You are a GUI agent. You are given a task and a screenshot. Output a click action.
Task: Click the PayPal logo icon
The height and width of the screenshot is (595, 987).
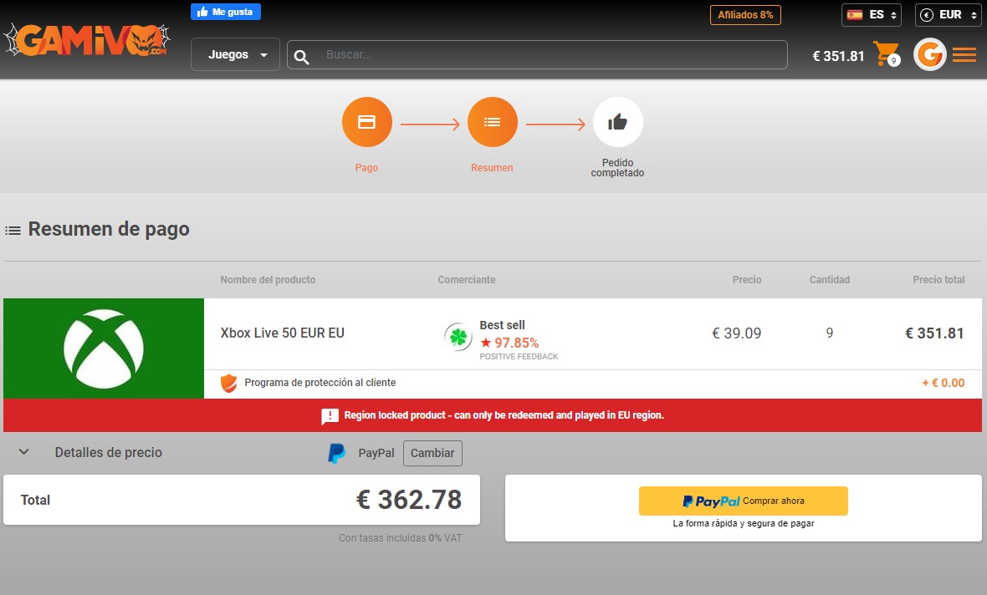coord(337,453)
